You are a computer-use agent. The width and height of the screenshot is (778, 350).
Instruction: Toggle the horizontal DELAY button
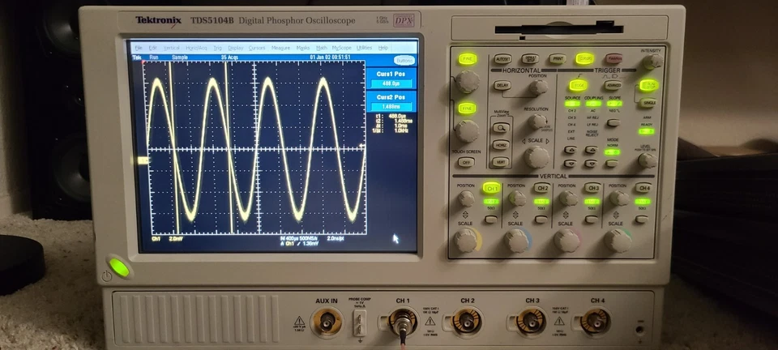[x=502, y=85]
